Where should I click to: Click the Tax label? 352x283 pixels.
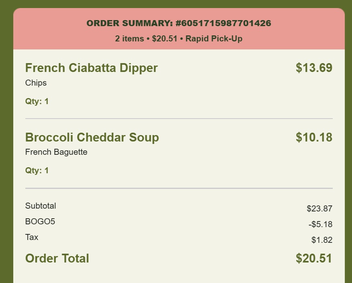pos(32,237)
